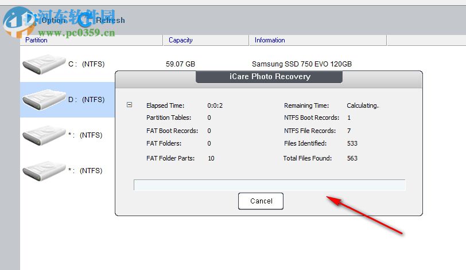Click the Samsung SSD 750 EVO 120GB text
Screen dimensions: 466x270
click(x=302, y=64)
